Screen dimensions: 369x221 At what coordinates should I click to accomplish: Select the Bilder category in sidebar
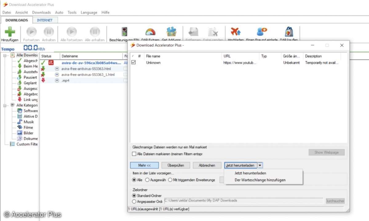tap(25, 133)
